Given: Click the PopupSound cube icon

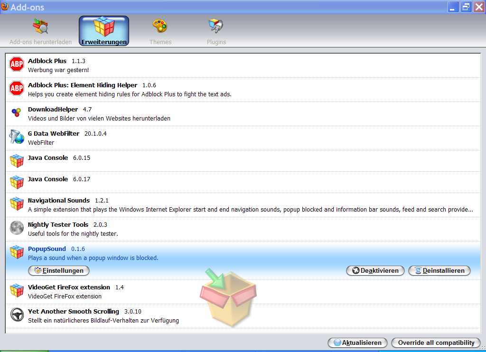Looking at the screenshot, I should (x=17, y=252).
